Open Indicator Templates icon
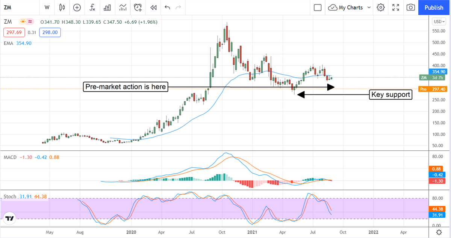The width and height of the screenshot is (451, 238). click(123, 7)
